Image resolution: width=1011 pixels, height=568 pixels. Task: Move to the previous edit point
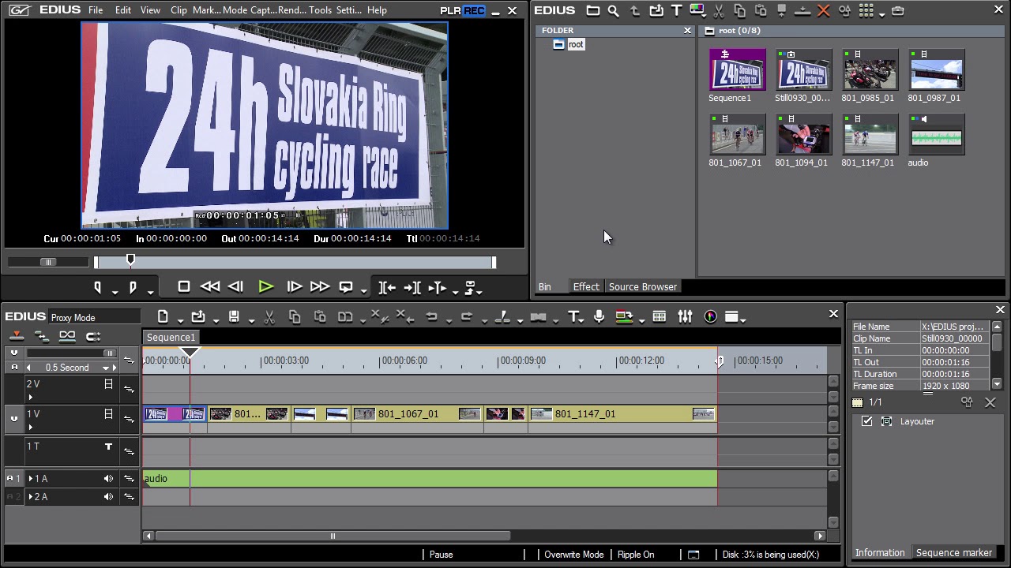click(x=387, y=287)
